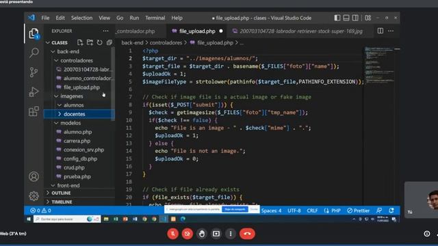
Task: Click the unsaved dot on file_upload.php tab
Action: click(221, 31)
